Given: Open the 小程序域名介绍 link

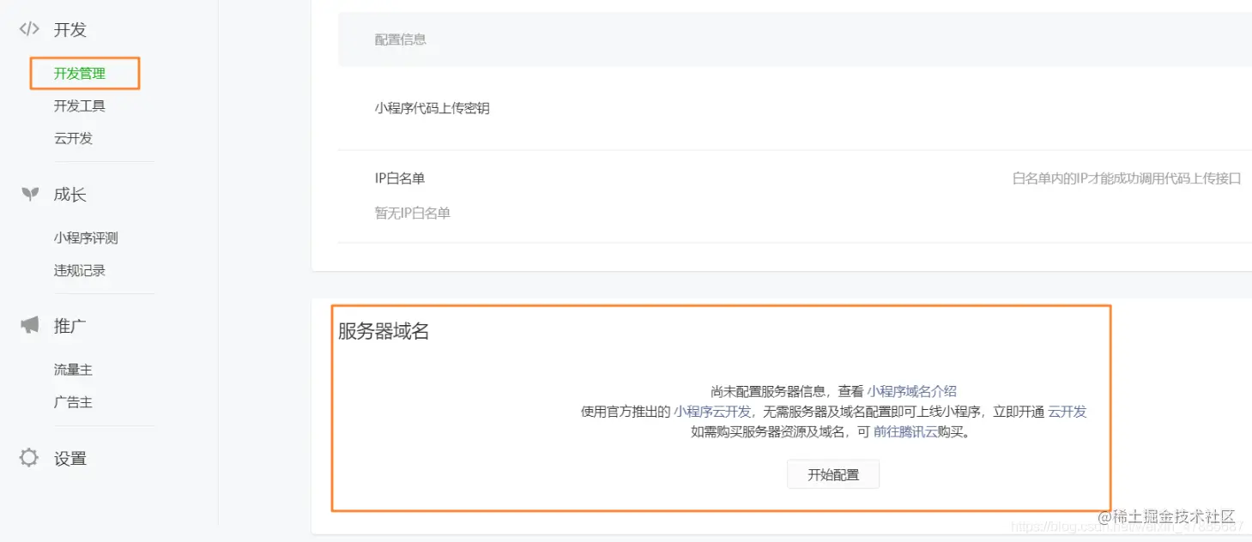Looking at the screenshot, I should coord(911,391).
